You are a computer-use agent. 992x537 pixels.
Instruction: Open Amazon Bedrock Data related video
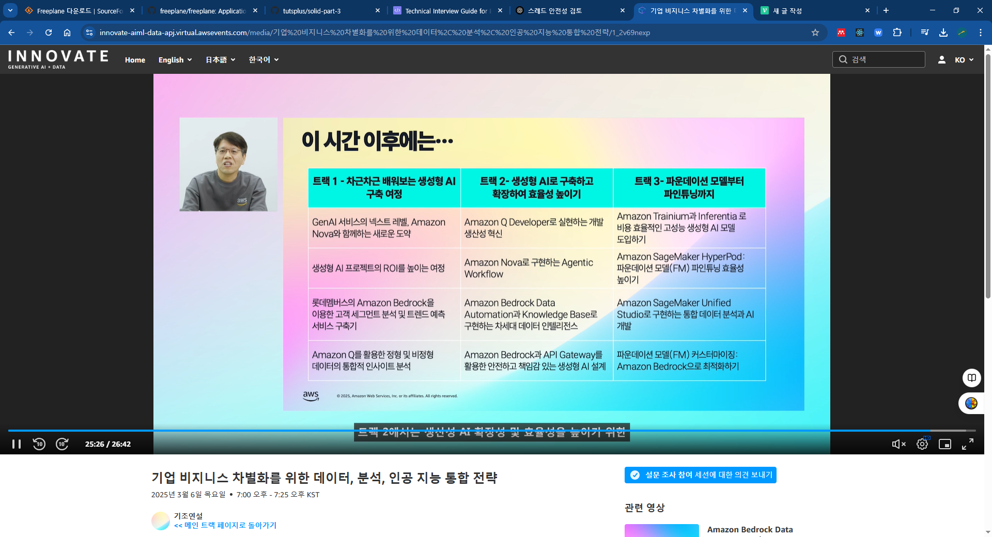(x=750, y=530)
